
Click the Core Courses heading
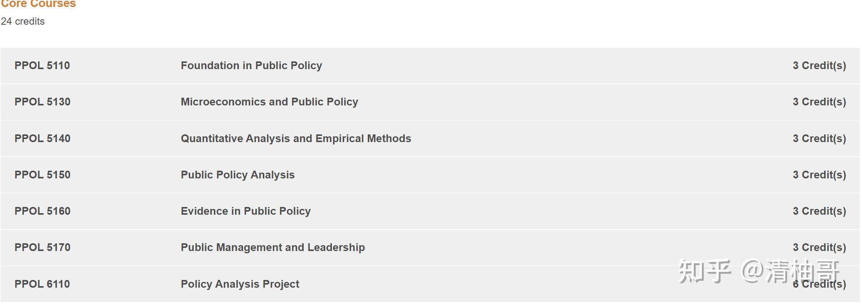click(38, 4)
